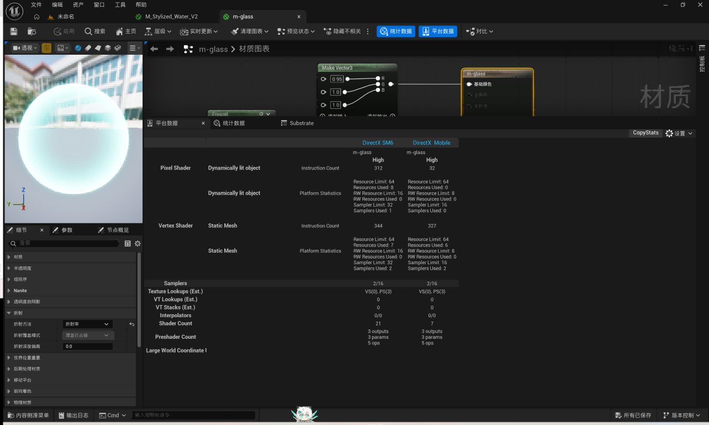Open the 清理图表 clean graph dropdown

point(250,32)
